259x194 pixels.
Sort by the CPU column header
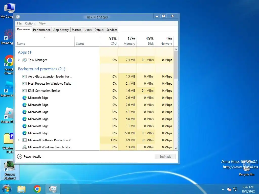pyautogui.click(x=109, y=41)
